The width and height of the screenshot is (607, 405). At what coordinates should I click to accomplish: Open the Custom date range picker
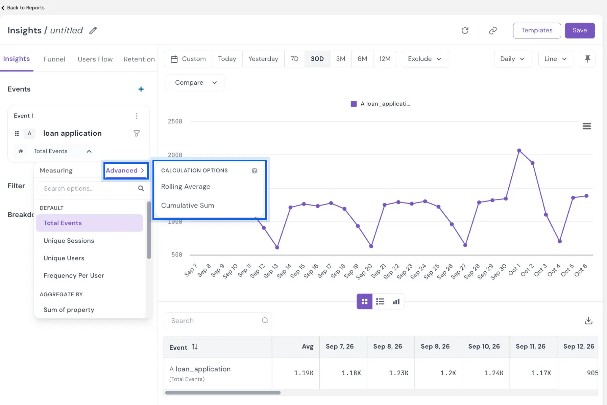point(188,59)
